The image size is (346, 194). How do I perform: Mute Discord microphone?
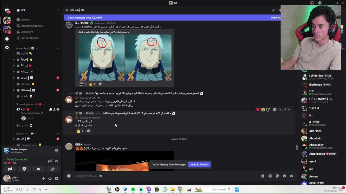[x=43, y=178]
